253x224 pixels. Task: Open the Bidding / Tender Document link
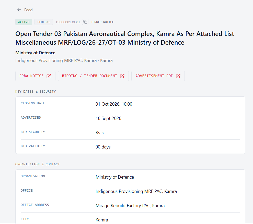click(93, 76)
